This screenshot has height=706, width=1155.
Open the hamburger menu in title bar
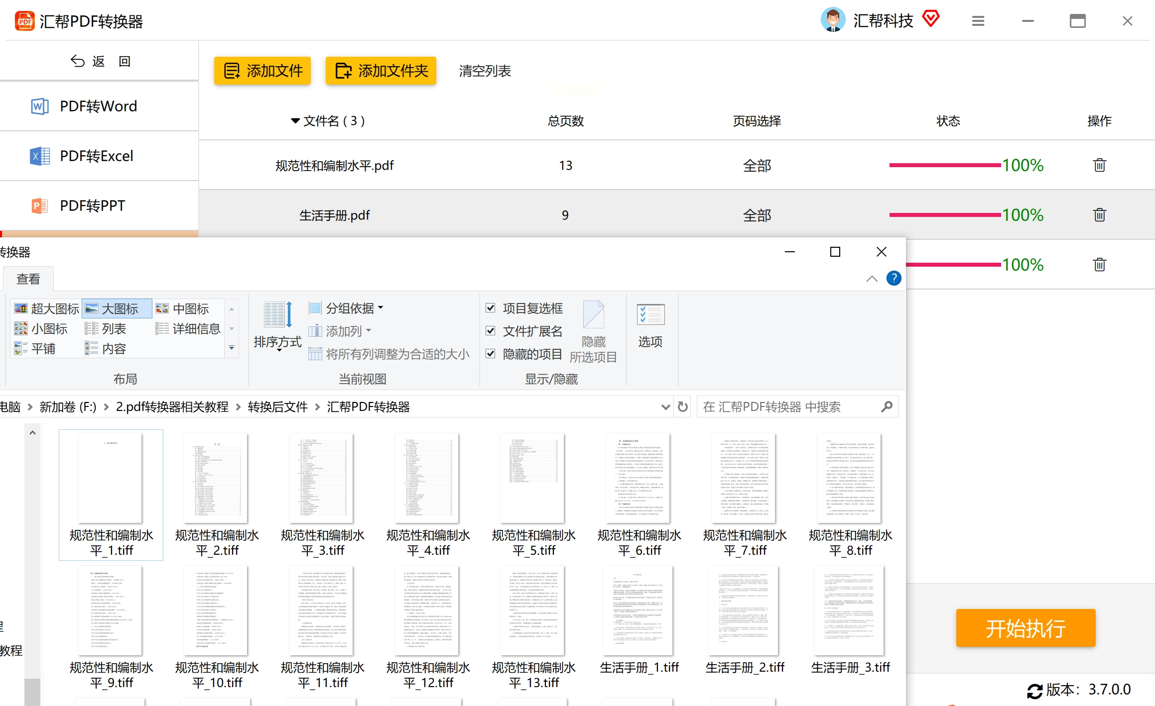(x=978, y=21)
